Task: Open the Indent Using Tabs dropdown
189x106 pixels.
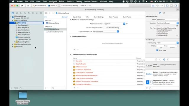Action: click(167, 43)
